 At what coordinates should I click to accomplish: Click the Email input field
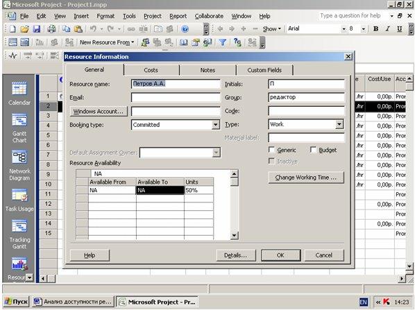click(176, 97)
